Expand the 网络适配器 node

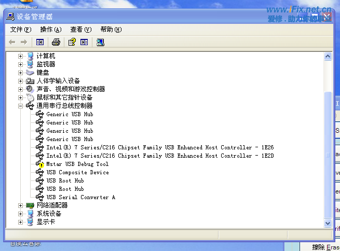20,205
